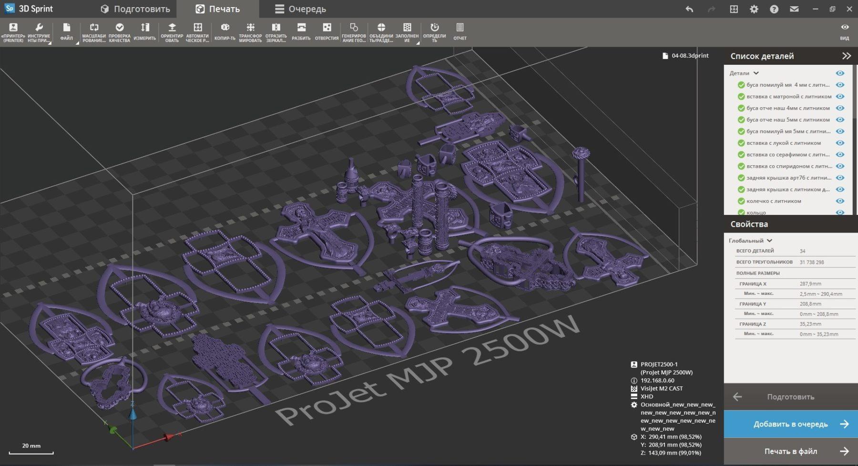Open the Заполнение (Fill) tool

tap(407, 32)
